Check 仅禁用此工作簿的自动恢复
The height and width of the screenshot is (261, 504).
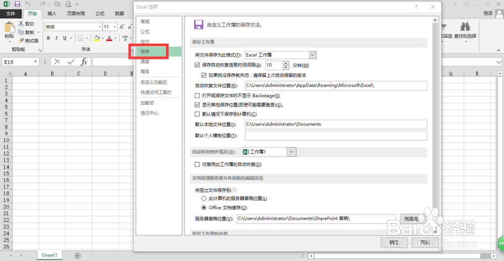tap(198, 165)
